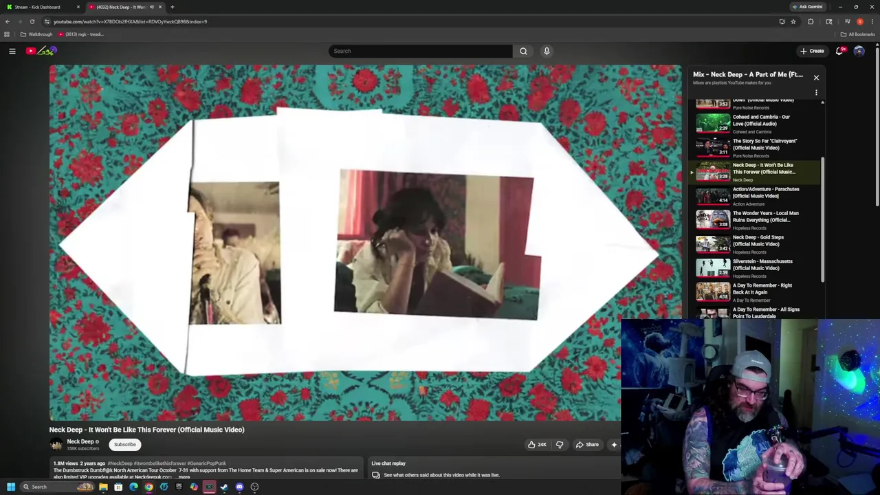Open the All Bookmarks folder
Screen dimensions: 880x495
click(858, 34)
